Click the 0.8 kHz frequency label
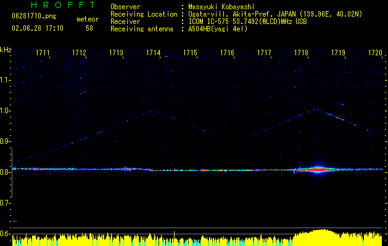The image size is (388, 246). (5, 172)
